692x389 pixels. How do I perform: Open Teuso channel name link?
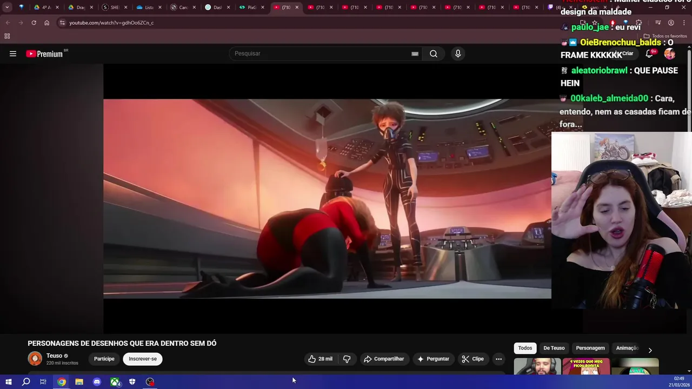pos(54,356)
